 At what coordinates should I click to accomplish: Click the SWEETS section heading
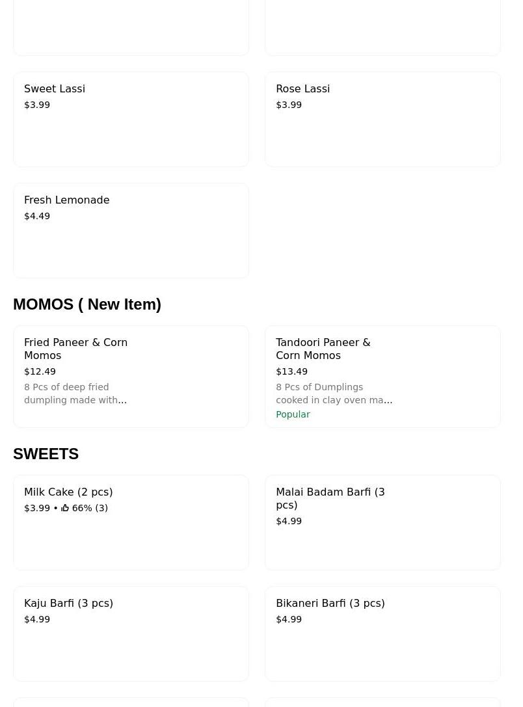coord(46,454)
